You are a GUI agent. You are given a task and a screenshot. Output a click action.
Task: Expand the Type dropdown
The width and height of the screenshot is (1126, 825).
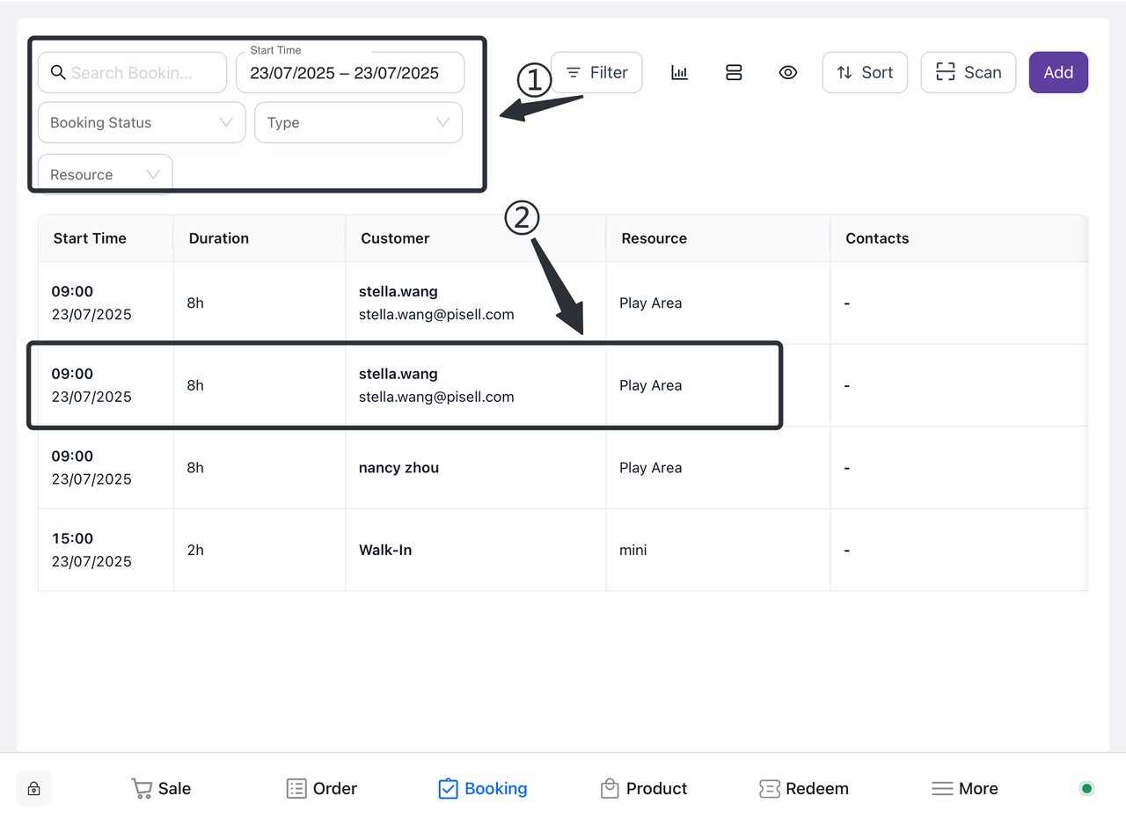pyautogui.click(x=358, y=123)
